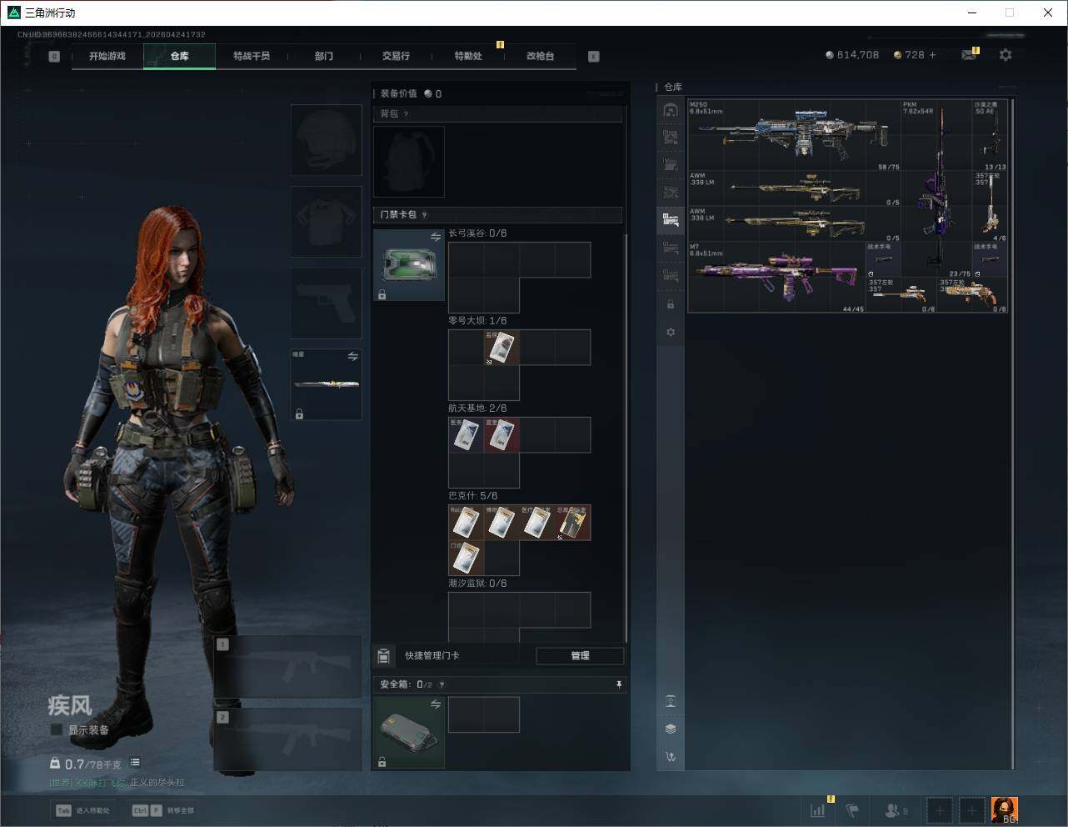Open the 特战干员 tab
This screenshot has height=827, width=1068.
tap(252, 56)
